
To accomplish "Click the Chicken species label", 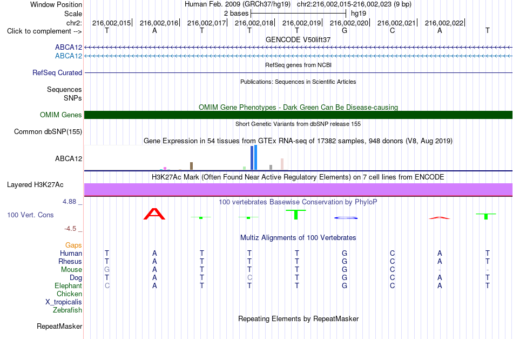I will coord(69,294).
